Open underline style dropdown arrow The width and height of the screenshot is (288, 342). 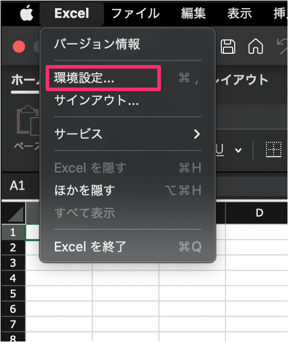tap(238, 150)
